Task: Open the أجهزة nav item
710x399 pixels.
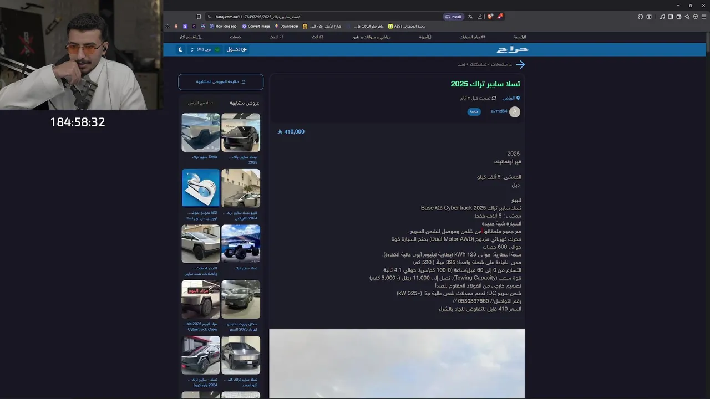Action: [425, 37]
